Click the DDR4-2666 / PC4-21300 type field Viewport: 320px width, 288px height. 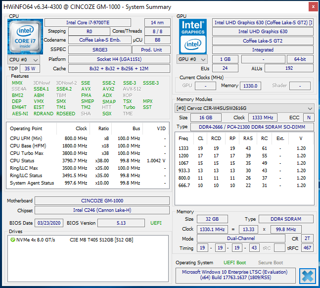point(252,127)
